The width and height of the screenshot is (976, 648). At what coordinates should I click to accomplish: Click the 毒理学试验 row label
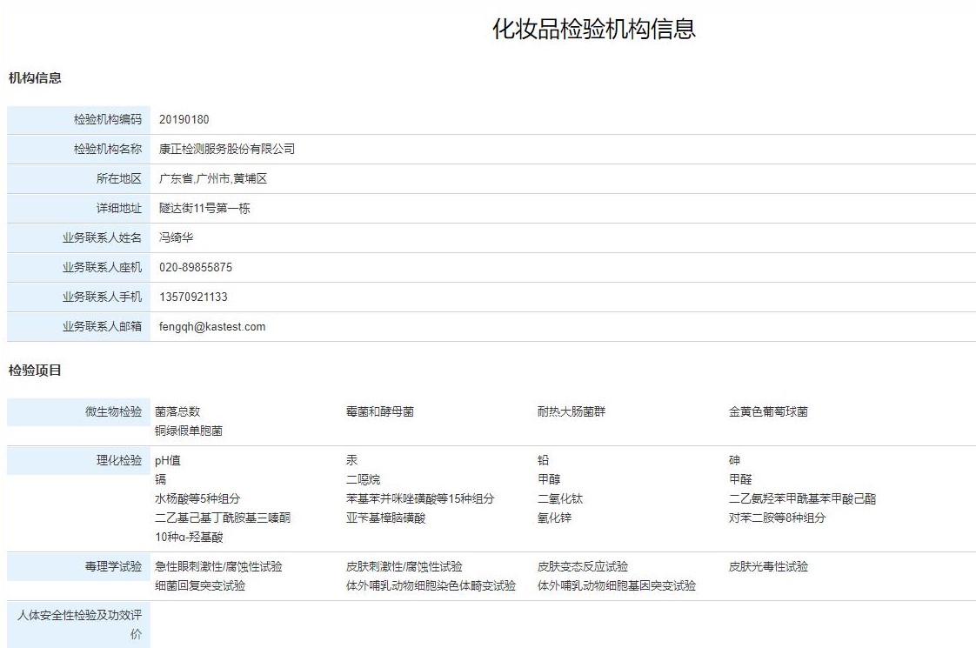click(x=113, y=566)
